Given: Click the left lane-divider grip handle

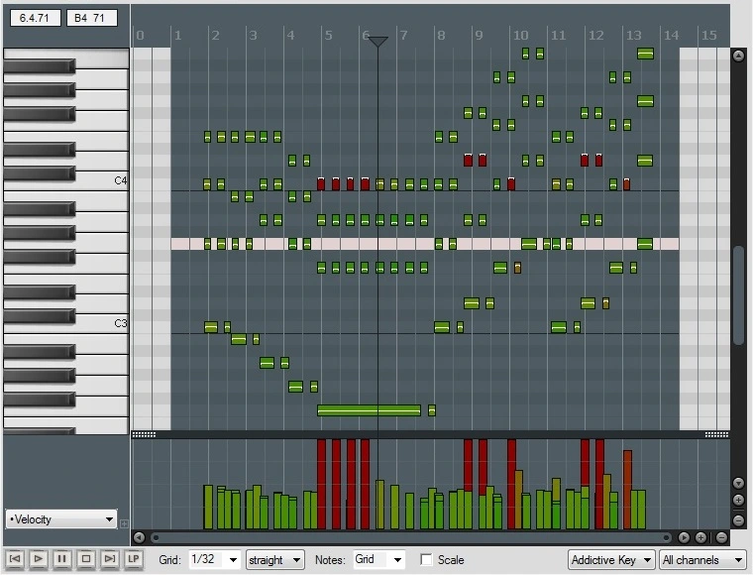Looking at the screenshot, I should pyautogui.click(x=144, y=434).
